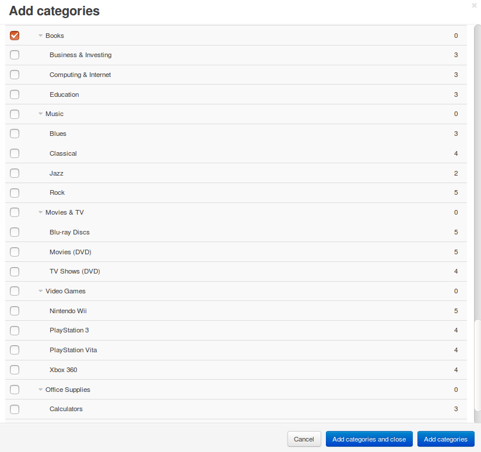Click the Nintendo Wii label
The width and height of the screenshot is (481, 452).
coord(68,311)
